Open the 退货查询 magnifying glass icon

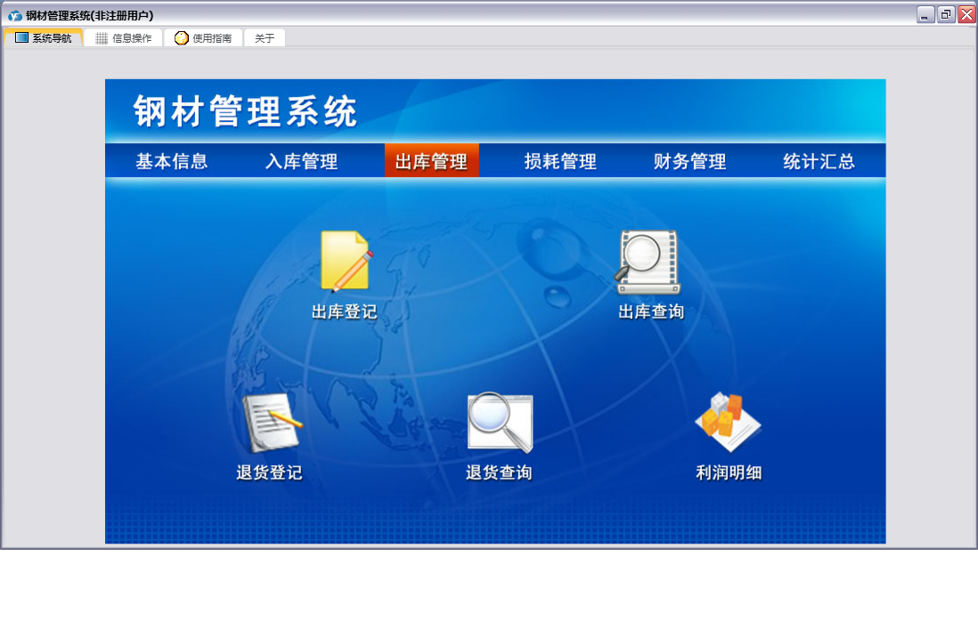click(501, 423)
